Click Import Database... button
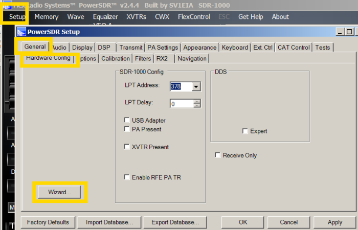Screen dimensions: 358x230 pos(109,222)
